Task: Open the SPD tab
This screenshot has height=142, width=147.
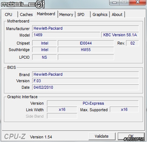Action: 83,14
